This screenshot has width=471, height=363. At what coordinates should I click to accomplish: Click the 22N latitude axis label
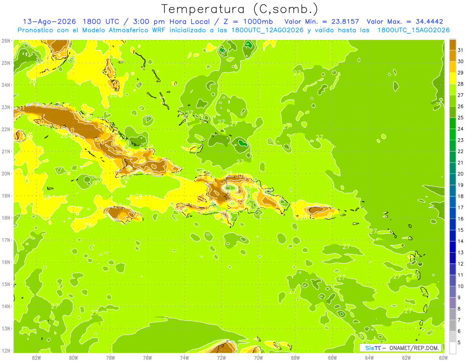coord(5,129)
